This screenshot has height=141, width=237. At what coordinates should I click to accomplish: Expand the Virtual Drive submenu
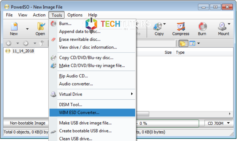92,94
